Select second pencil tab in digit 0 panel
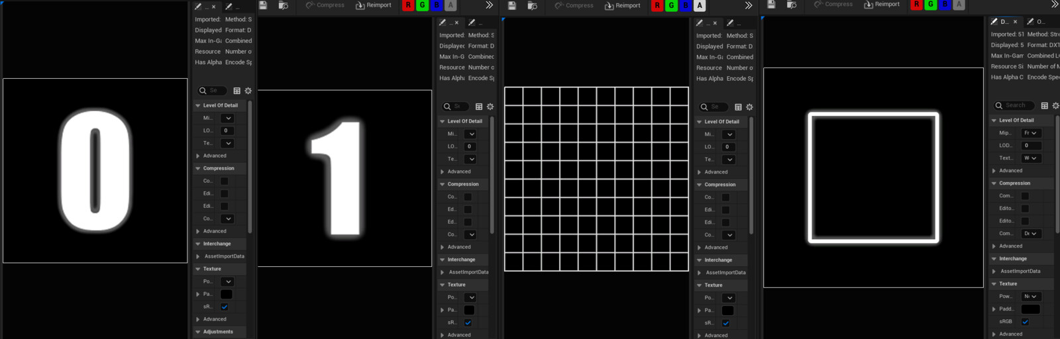The image size is (1060, 339). coord(233,7)
